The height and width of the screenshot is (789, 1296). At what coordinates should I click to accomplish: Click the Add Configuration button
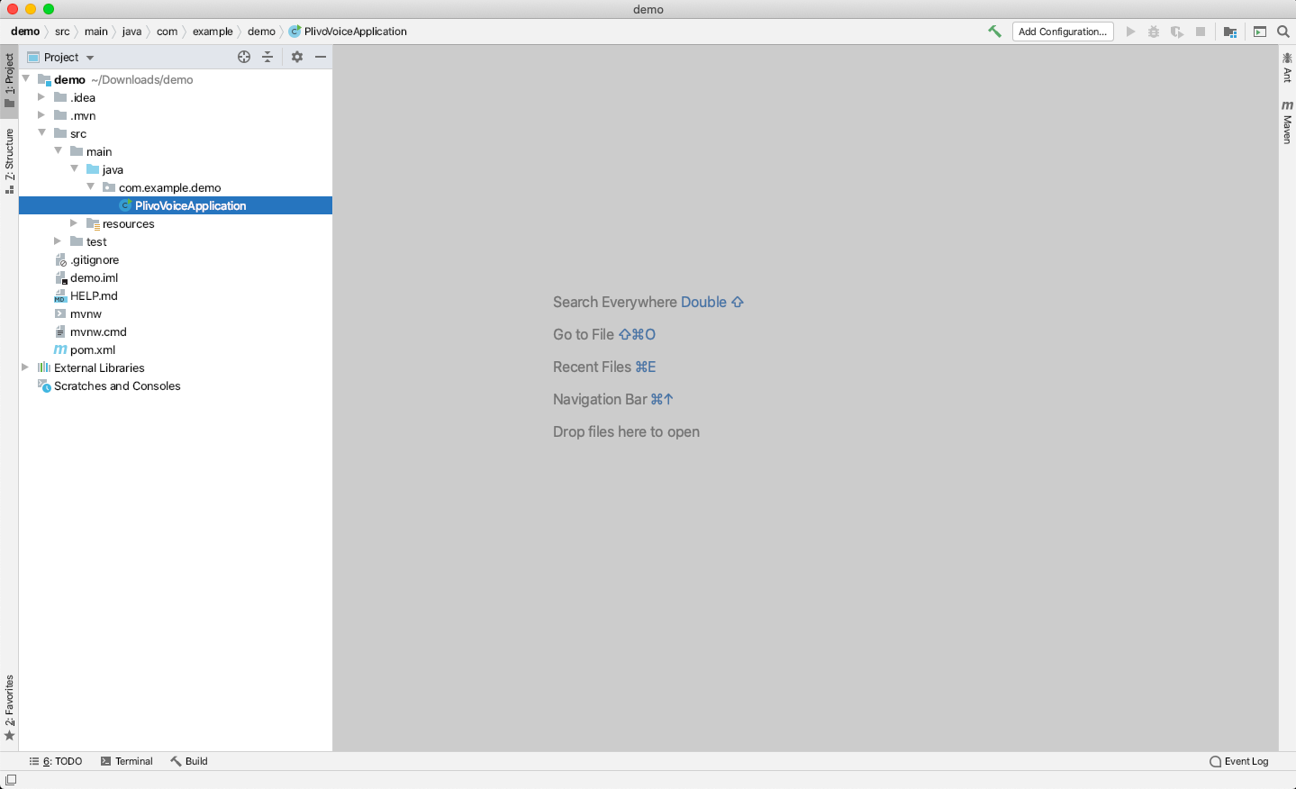pyautogui.click(x=1062, y=32)
